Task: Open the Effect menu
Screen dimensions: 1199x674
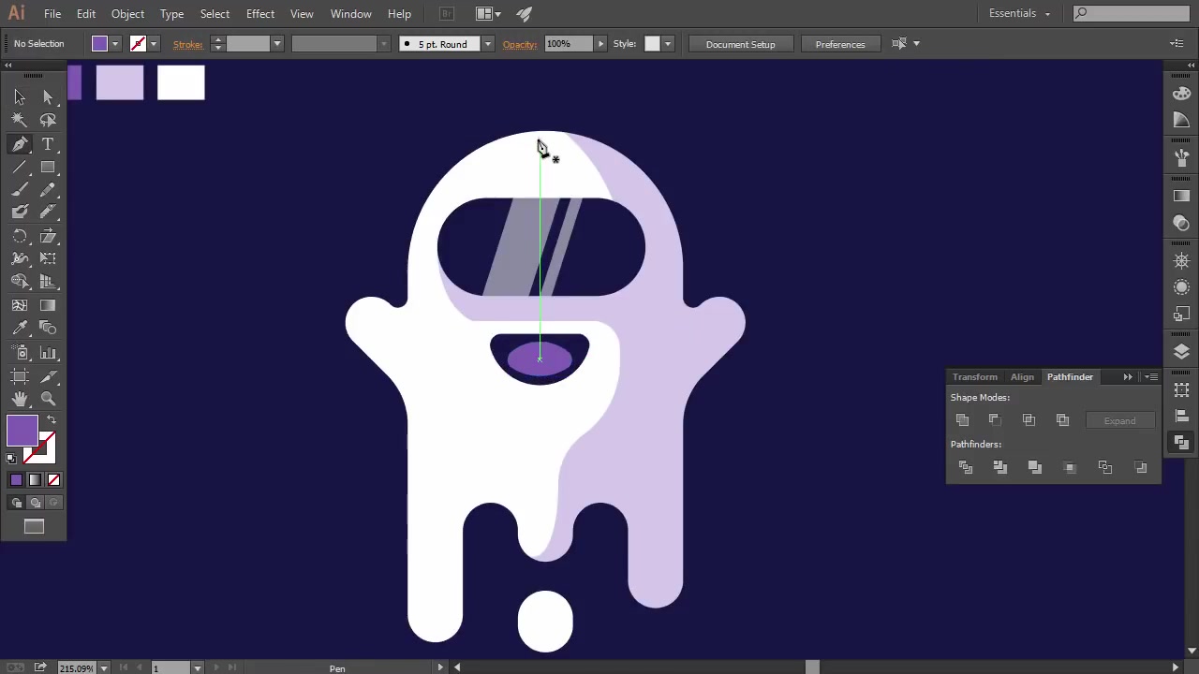Action: (x=260, y=14)
